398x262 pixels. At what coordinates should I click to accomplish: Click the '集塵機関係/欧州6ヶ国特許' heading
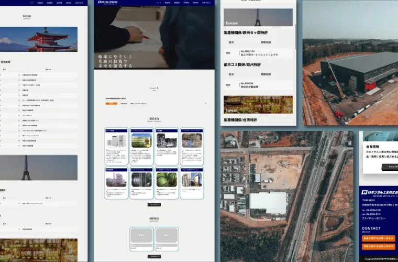coord(246,32)
